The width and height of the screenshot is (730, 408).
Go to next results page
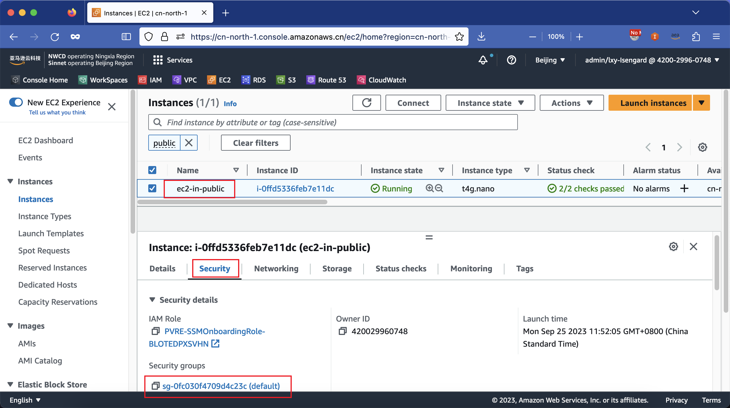click(x=680, y=147)
